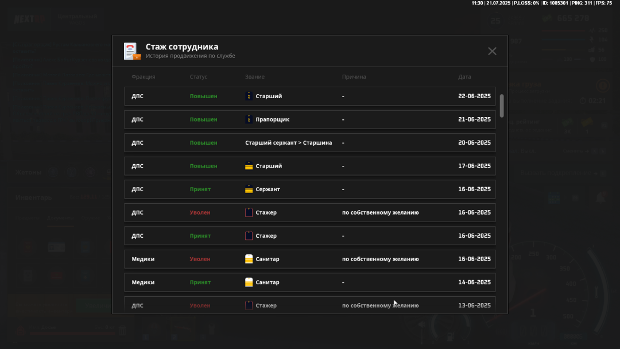Click the Стажер icon in the ДПС Уволен 16-06-2025 row

[x=249, y=212]
